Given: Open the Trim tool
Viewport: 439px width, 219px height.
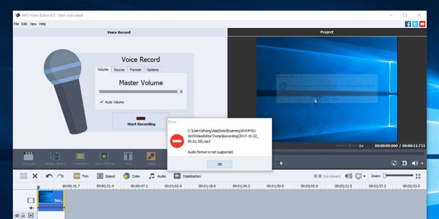Looking at the screenshot, I should click(x=81, y=176).
